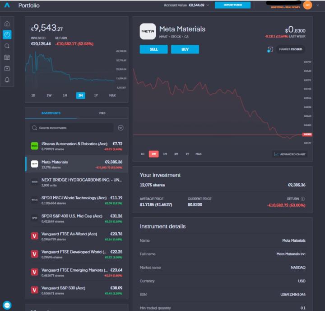Select MAX range on Meta Materials chart

click(x=199, y=154)
